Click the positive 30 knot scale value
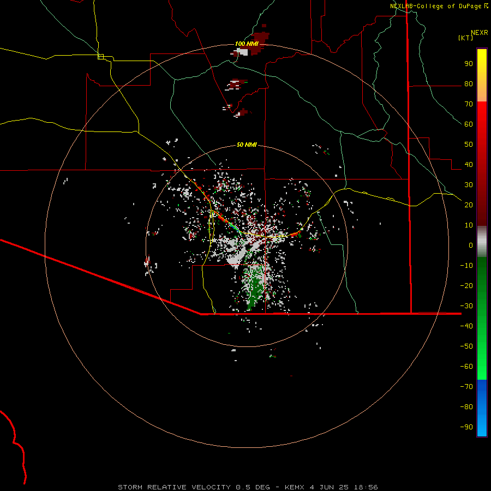This screenshot has width=491, height=491. (x=469, y=185)
